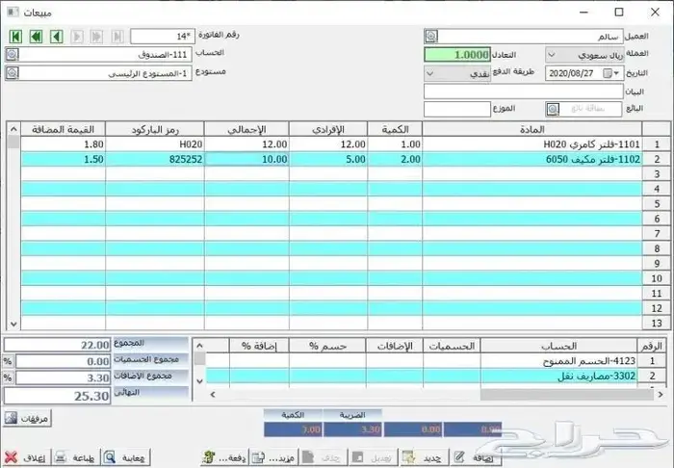Click row header number 10
Image resolution: width=674 pixels, height=468 pixels.
657,278
